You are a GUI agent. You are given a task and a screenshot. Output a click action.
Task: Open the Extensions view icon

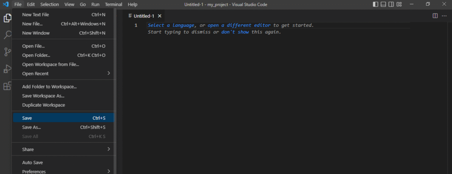pyautogui.click(x=7, y=86)
